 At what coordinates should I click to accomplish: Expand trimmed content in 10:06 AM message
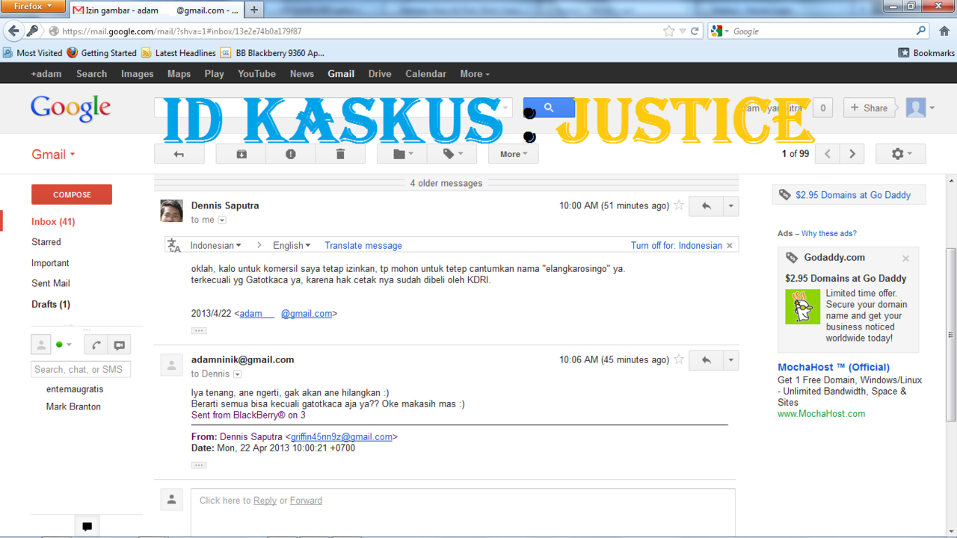pyautogui.click(x=199, y=465)
